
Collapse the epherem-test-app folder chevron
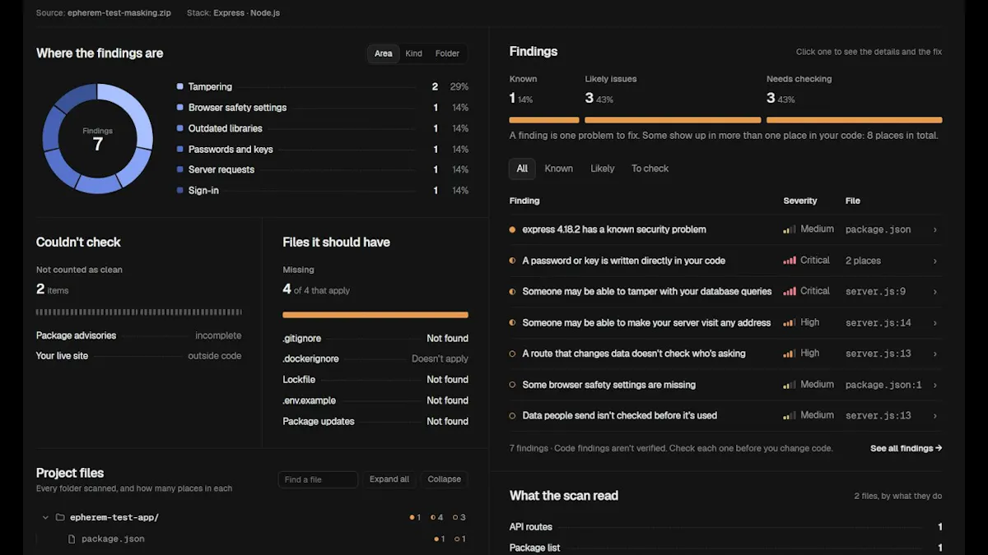[x=45, y=518]
